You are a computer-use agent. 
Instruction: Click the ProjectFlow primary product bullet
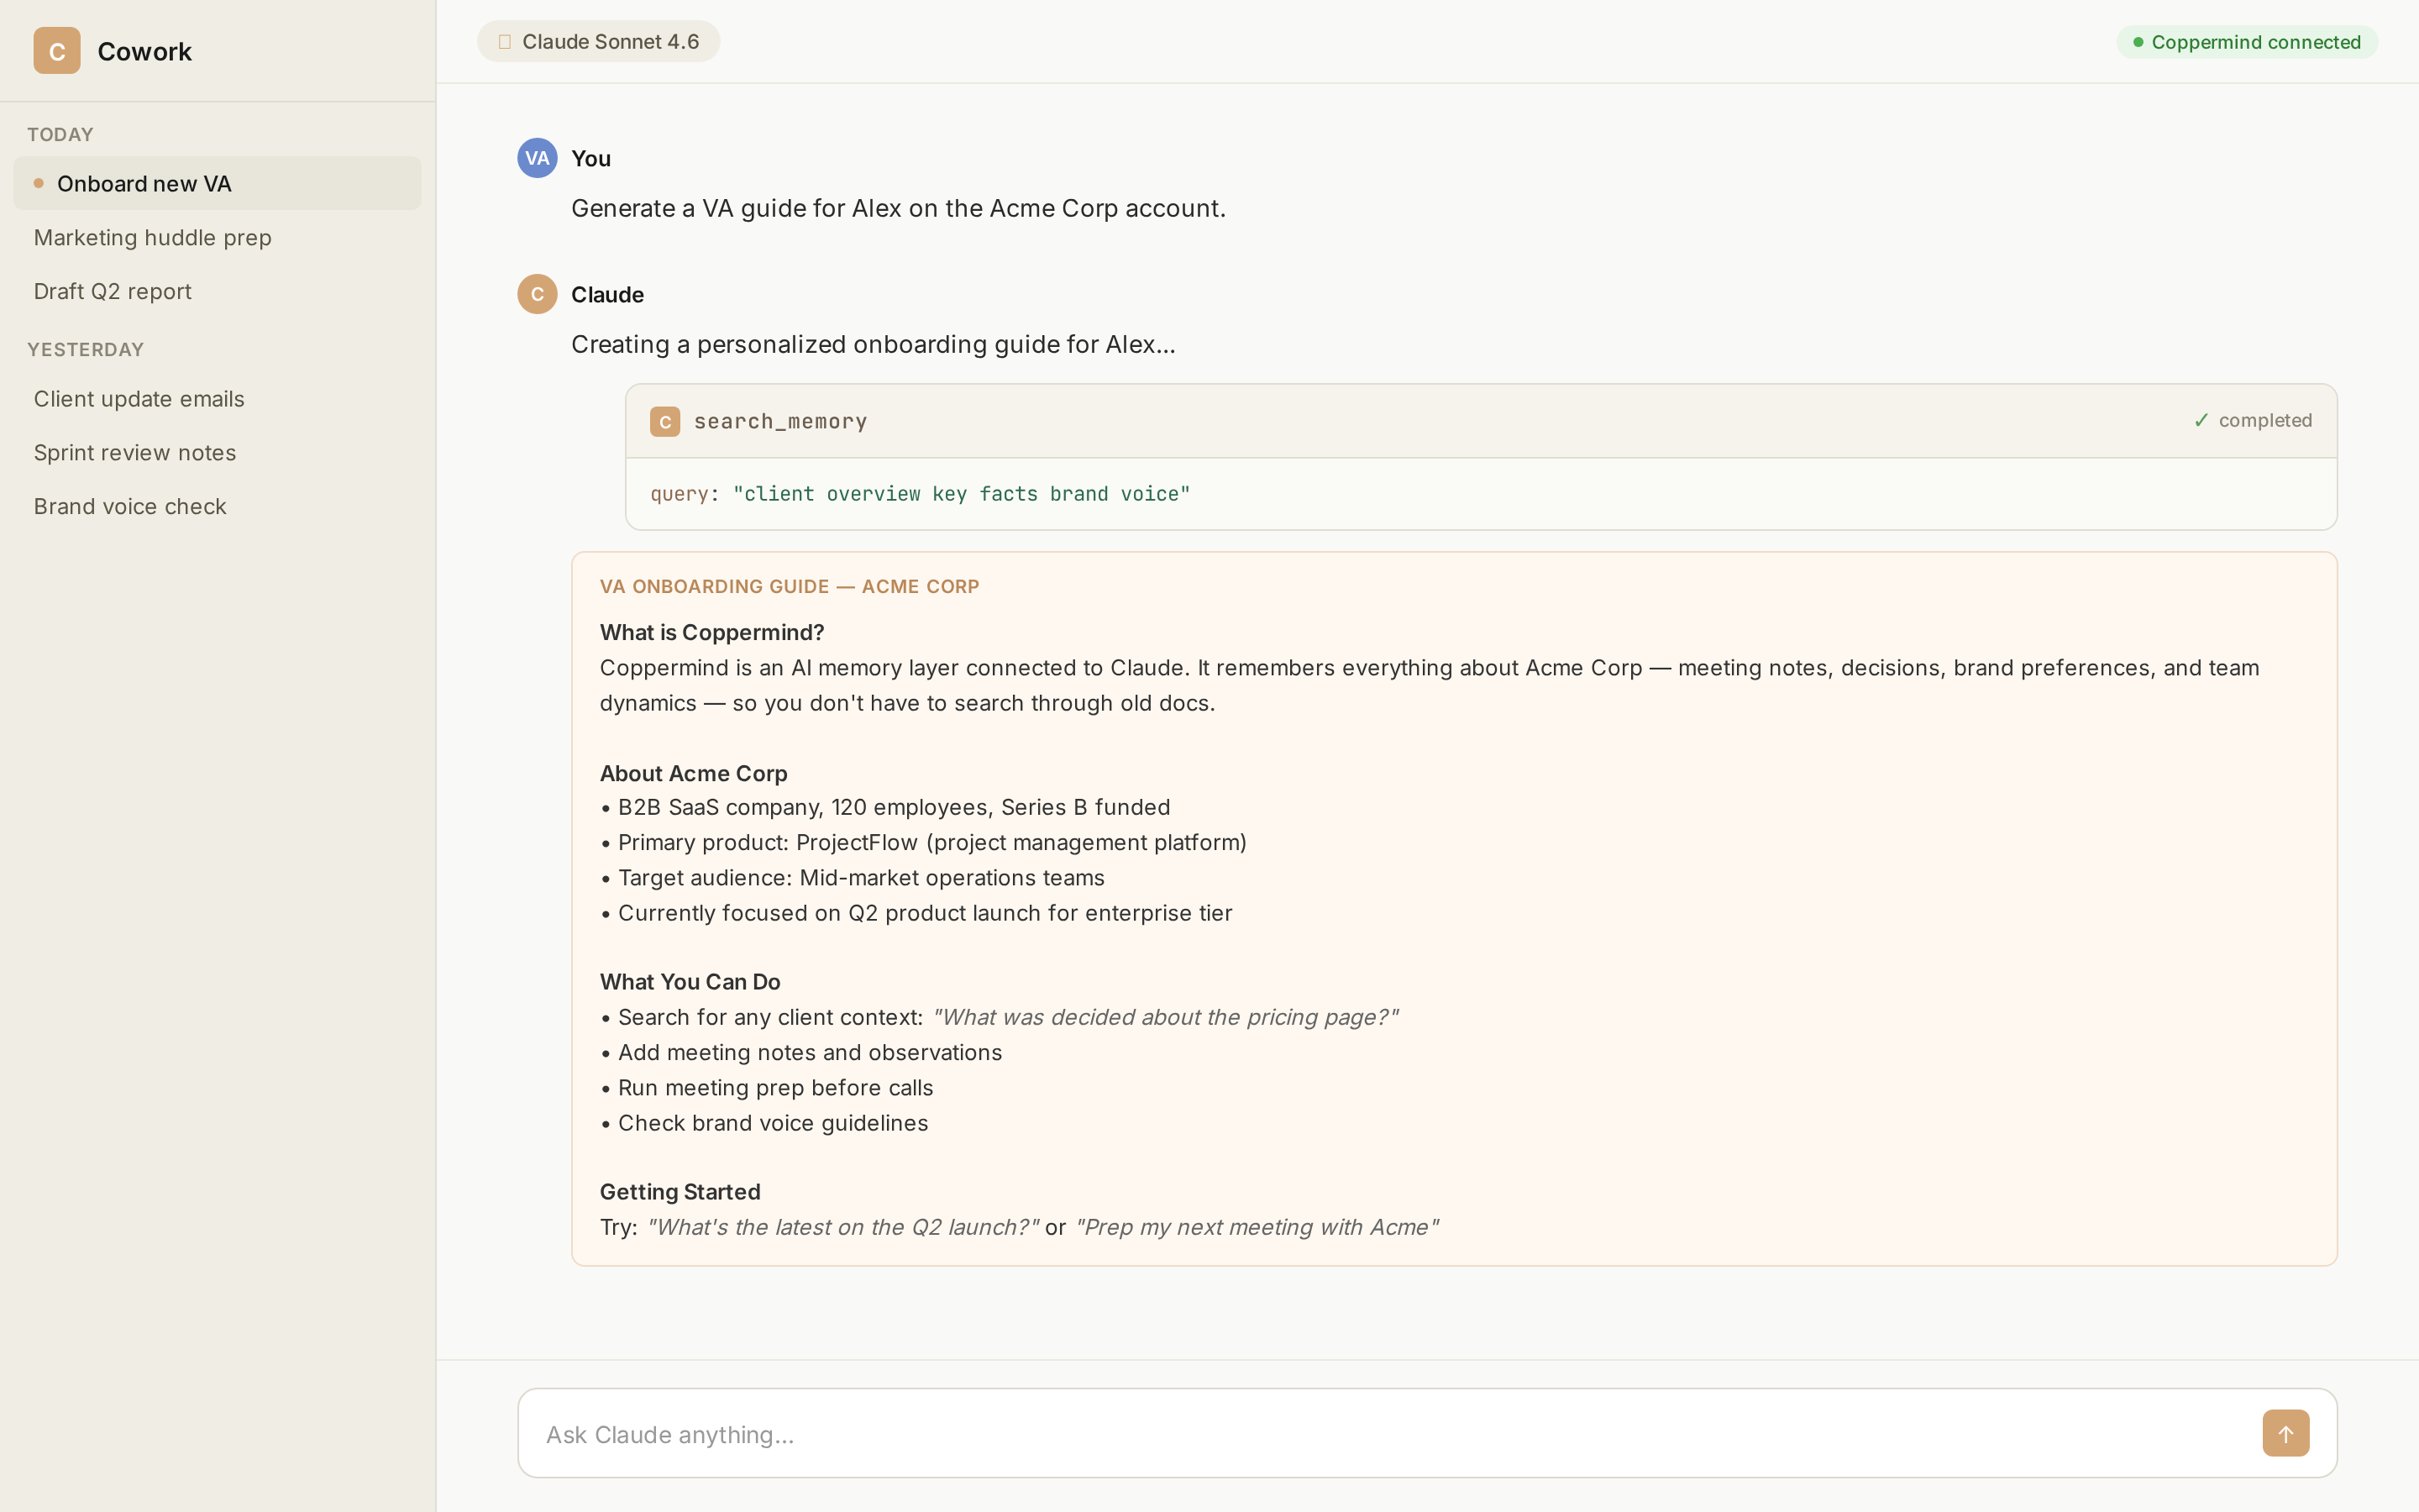tap(924, 842)
